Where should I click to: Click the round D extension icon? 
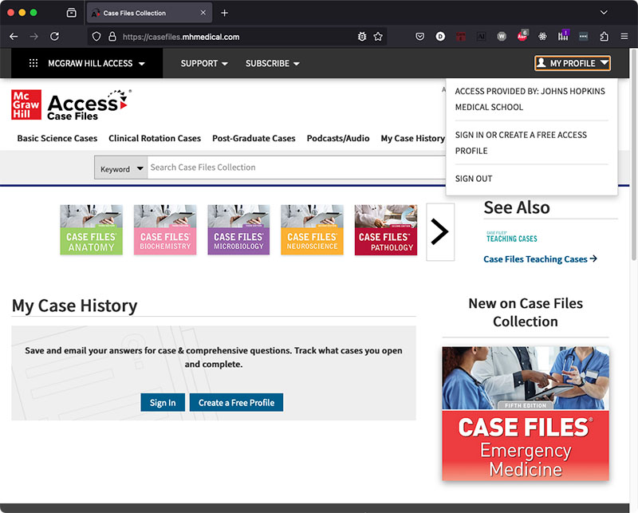(x=440, y=37)
